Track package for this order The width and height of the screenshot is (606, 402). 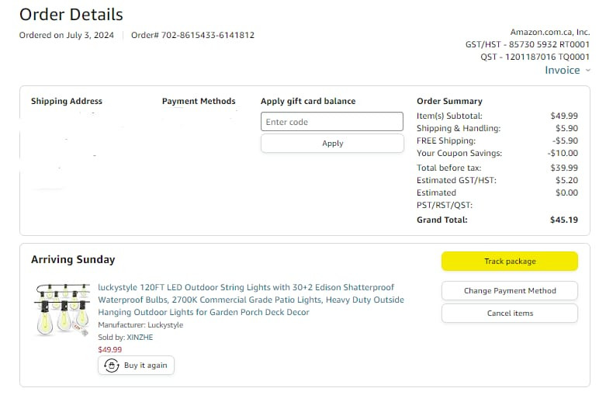point(510,262)
